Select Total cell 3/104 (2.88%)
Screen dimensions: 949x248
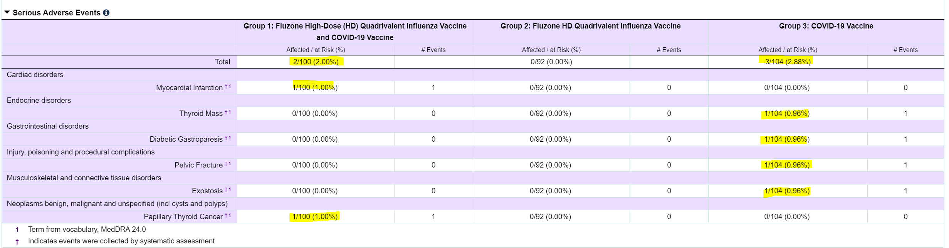[788, 62]
